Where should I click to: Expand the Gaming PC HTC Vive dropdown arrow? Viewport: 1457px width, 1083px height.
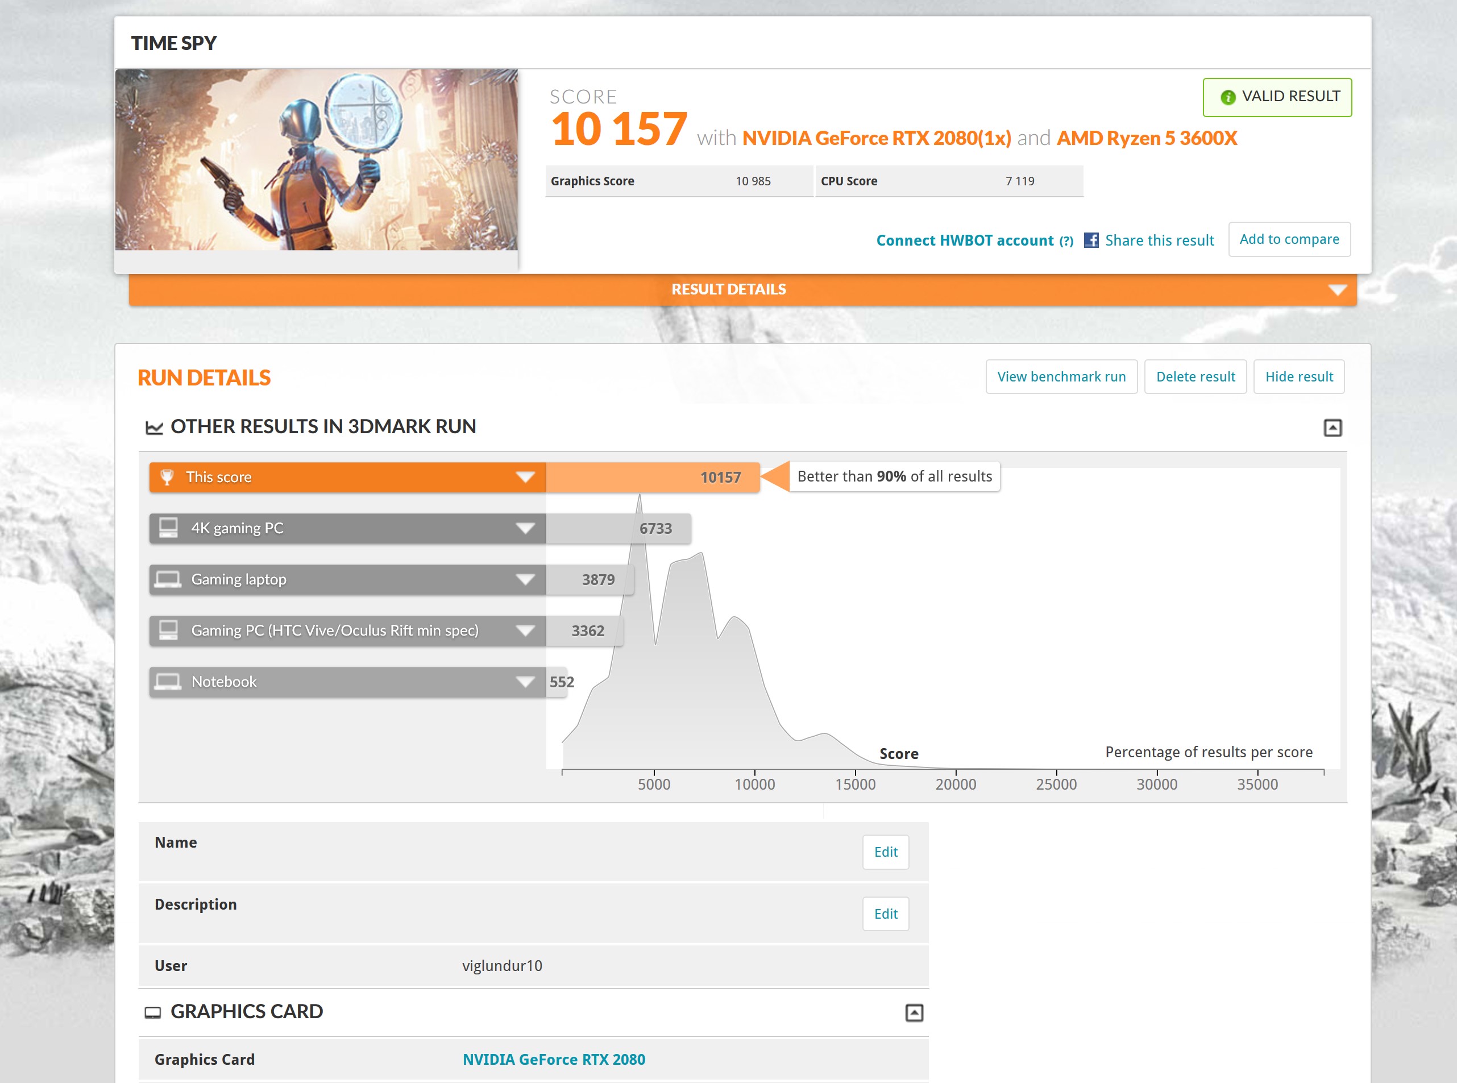pyautogui.click(x=525, y=630)
